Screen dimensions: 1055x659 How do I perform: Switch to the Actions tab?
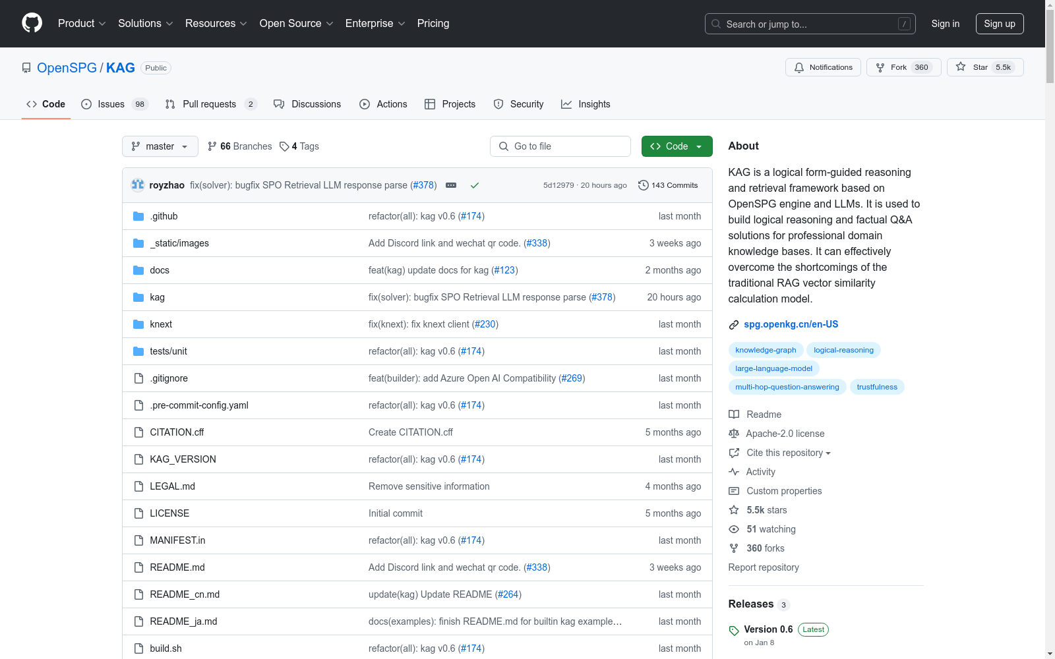383,104
